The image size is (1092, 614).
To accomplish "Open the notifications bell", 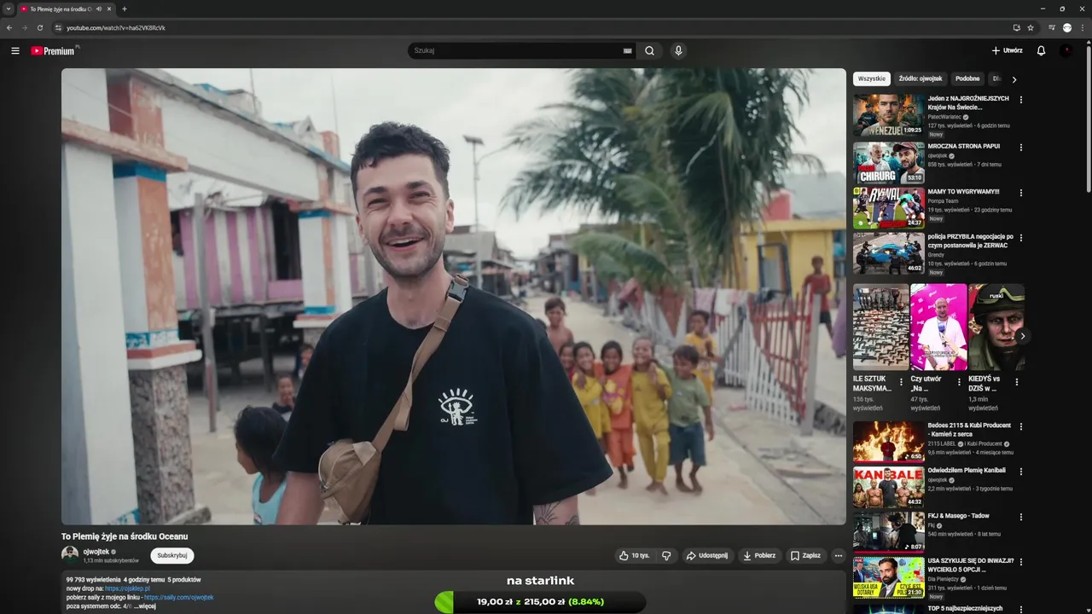I will (x=1041, y=51).
